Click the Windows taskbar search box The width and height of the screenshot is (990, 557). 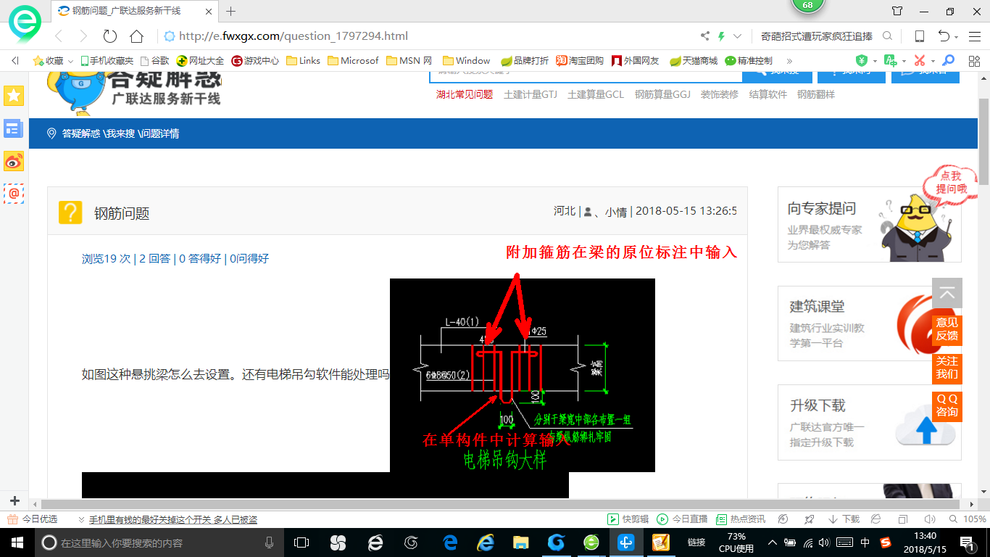tap(158, 542)
